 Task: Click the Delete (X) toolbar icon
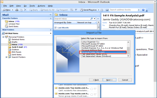[x=25, y=10]
